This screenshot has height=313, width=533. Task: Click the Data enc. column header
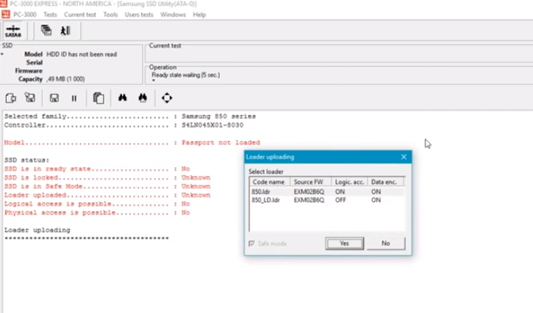[385, 182]
